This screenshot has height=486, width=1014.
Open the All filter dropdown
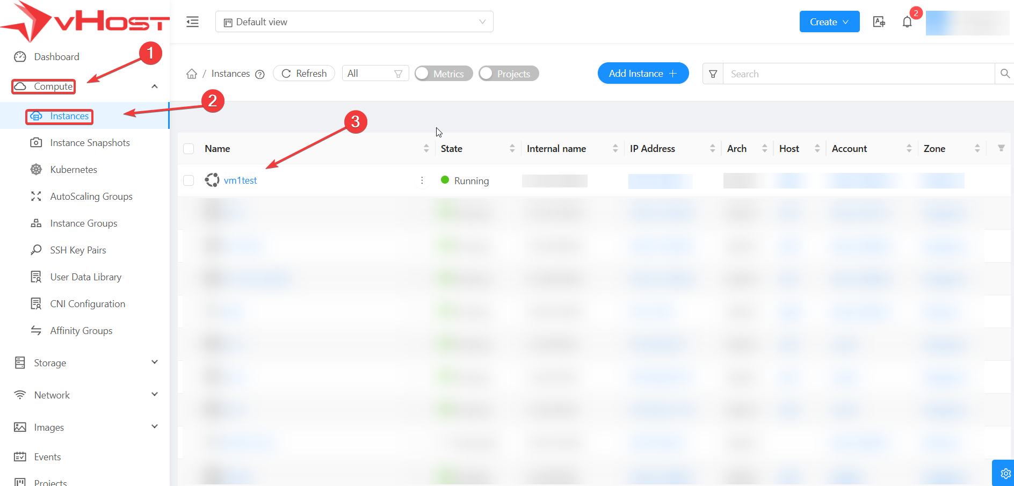375,74
